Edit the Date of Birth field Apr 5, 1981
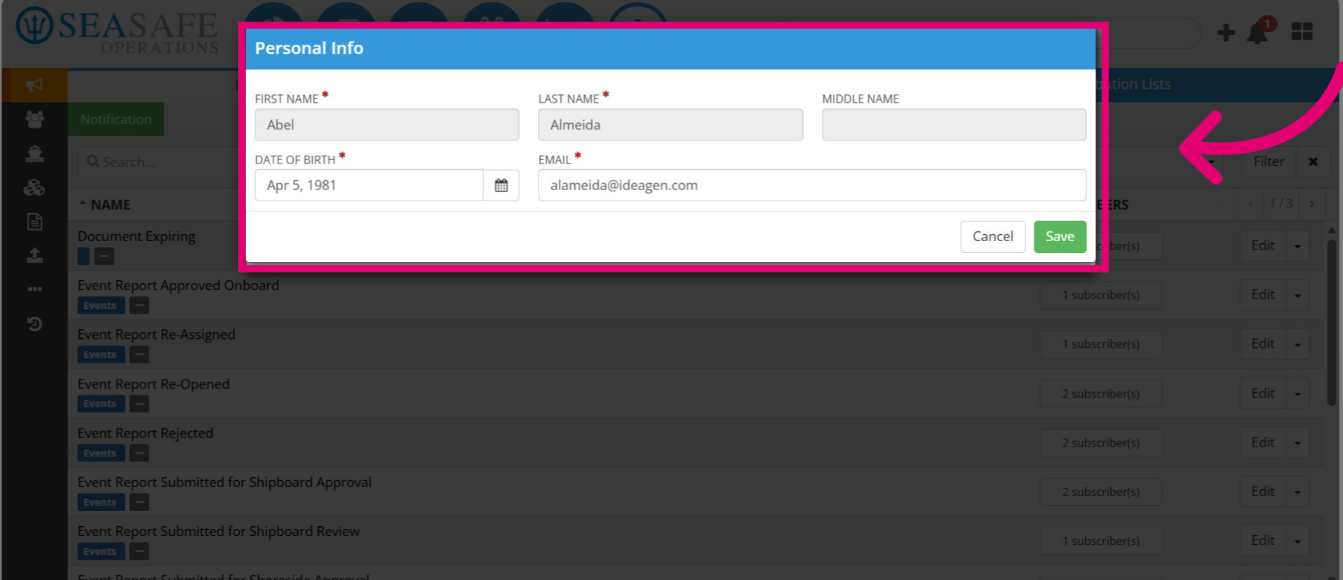The height and width of the screenshot is (580, 1343). coord(369,185)
